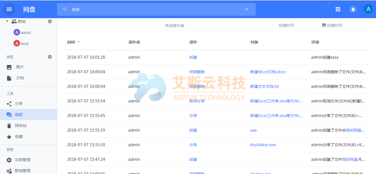Open 分享 in the tools section
This screenshot has width=376, height=174.
18,104
